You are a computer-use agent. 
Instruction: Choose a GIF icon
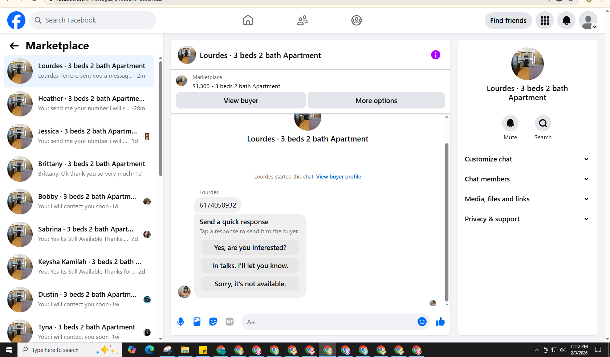229,322
